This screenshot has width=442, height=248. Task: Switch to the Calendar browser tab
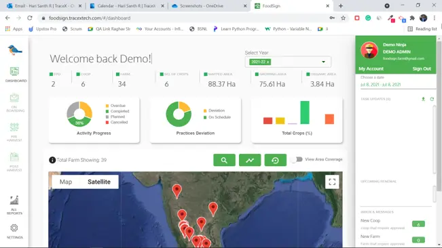point(126,6)
